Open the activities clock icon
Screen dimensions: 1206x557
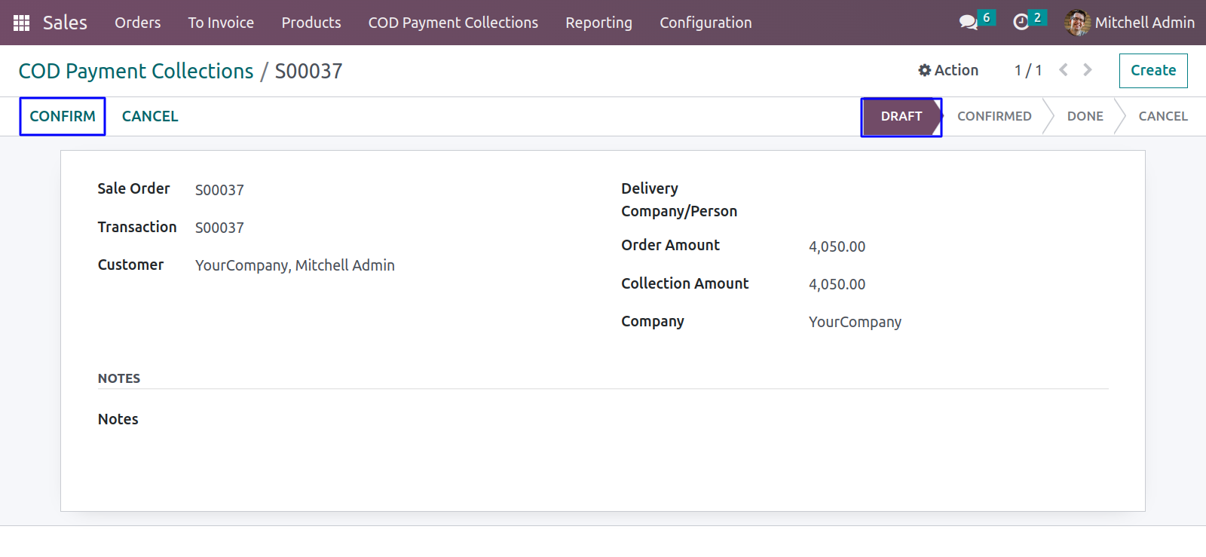[x=1021, y=23]
